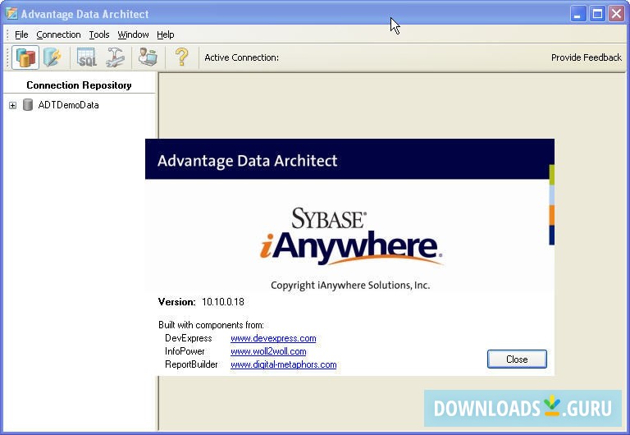
Task: Click the app icon in title bar
Action: click(11, 14)
